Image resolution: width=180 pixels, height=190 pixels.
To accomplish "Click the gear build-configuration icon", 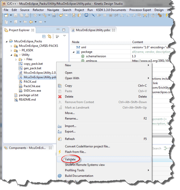I will click(x=35, y=15).
